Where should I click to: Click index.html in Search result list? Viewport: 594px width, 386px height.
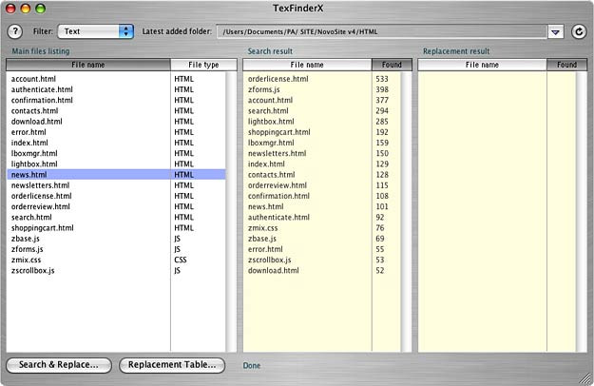point(266,164)
